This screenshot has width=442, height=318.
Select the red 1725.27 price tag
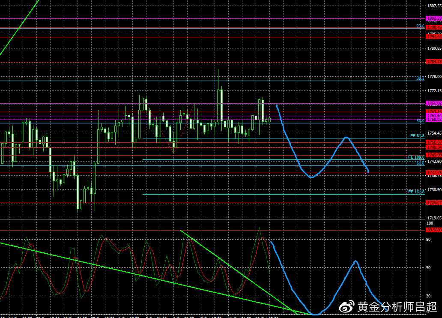click(x=433, y=203)
